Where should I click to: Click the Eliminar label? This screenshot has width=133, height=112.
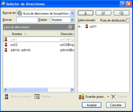point(122,97)
